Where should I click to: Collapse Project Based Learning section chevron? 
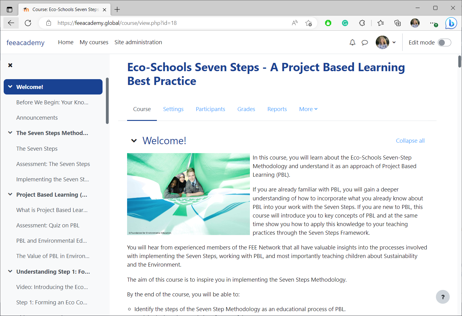10,195
